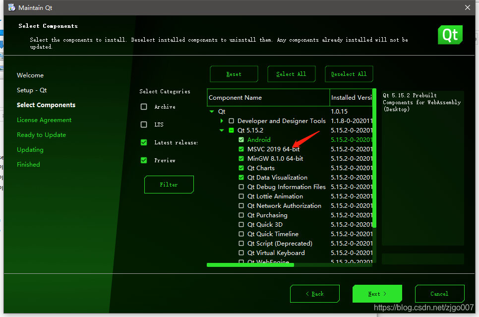This screenshot has height=317, width=479.
Task: Collapse the Qt 5.15.2 tree node
Action: [222, 130]
